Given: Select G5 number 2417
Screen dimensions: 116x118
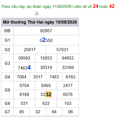Looking at the screenshot, I should coord(68,85).
